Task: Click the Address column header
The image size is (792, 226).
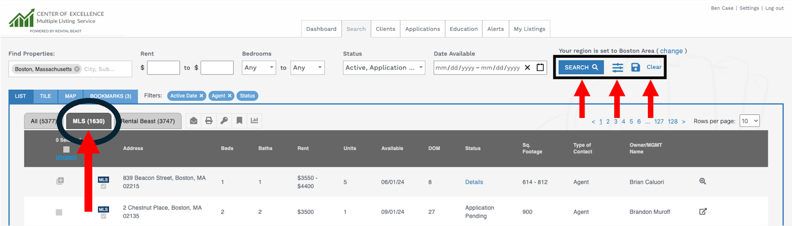Action: pyautogui.click(x=133, y=148)
